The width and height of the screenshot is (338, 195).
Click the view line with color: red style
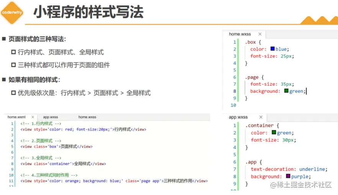coord(83,129)
